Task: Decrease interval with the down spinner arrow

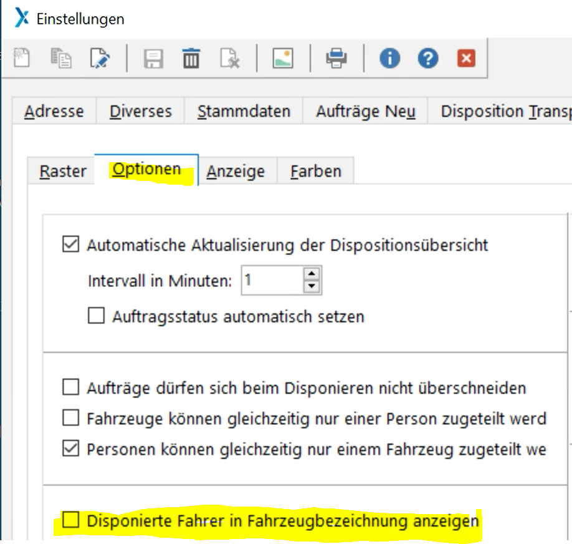Action: 312,287
